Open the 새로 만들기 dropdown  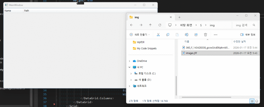[x=139, y=35]
